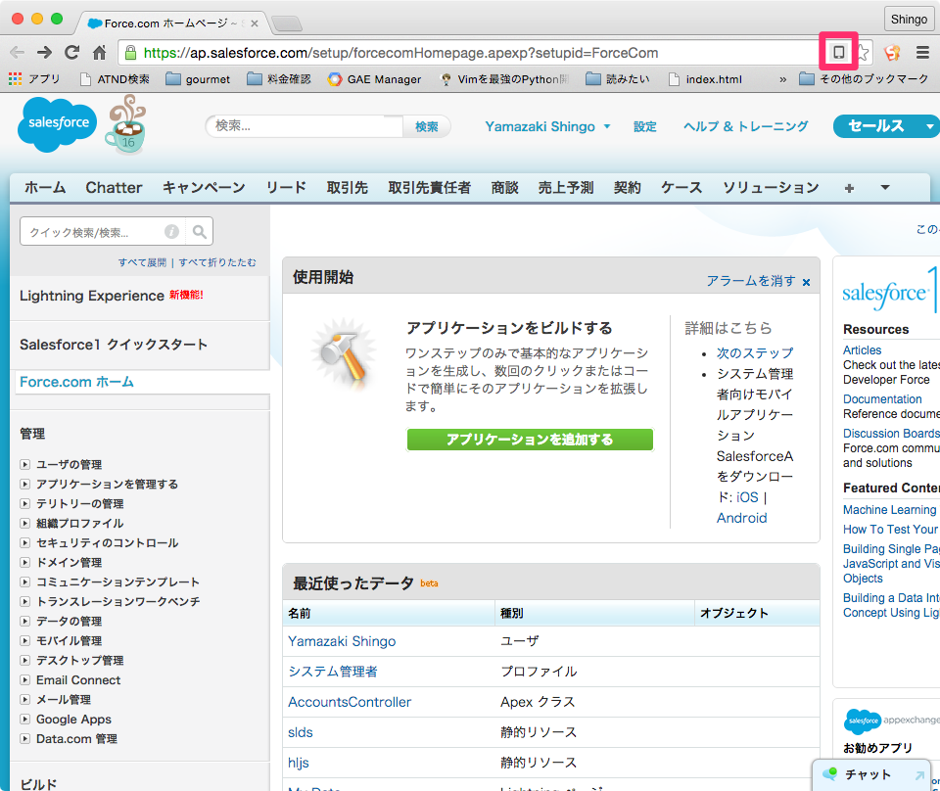
Task: Expand アプリケーションを管理する node
Action: [24, 485]
